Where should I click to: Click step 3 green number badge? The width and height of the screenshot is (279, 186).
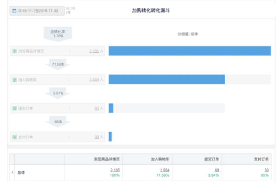(x=15, y=108)
